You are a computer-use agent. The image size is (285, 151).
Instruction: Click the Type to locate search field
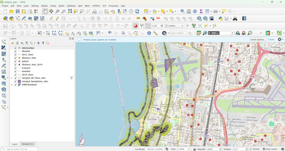coord(19,149)
